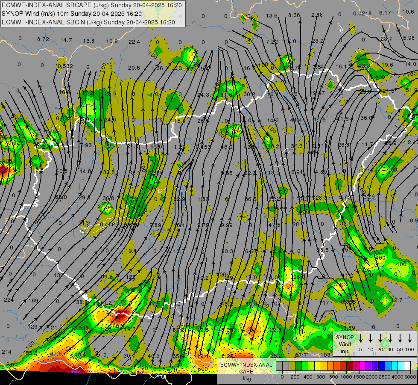Click the map value 0.532
The image size is (418, 385).
pos(65,66)
